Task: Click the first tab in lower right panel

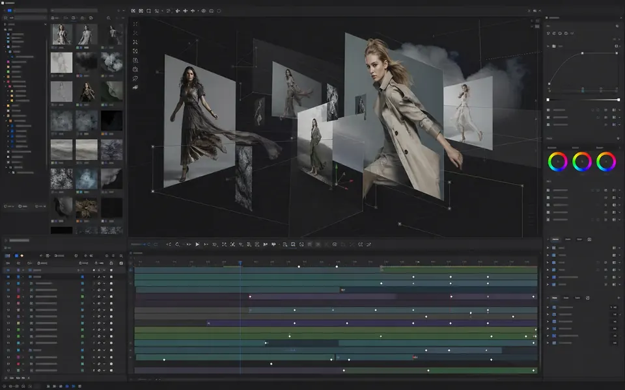Action: [x=555, y=239]
